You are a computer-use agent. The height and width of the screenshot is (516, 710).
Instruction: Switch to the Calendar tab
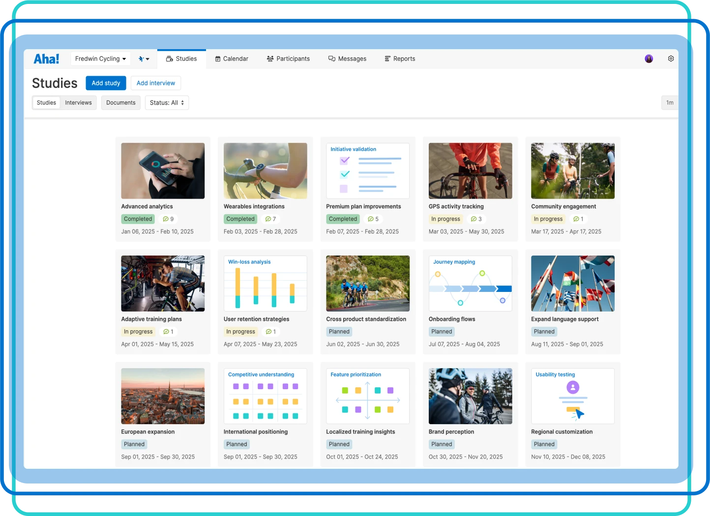(x=231, y=58)
